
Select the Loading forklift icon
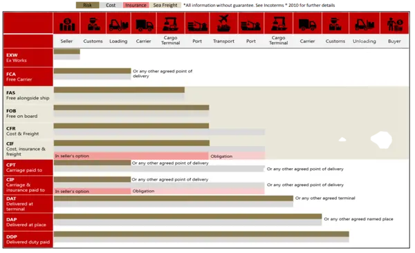tap(118, 25)
